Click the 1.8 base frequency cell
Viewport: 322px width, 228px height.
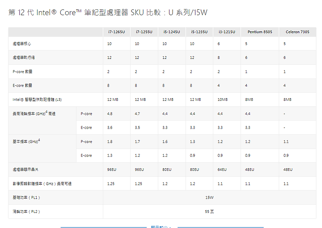(x=110, y=141)
